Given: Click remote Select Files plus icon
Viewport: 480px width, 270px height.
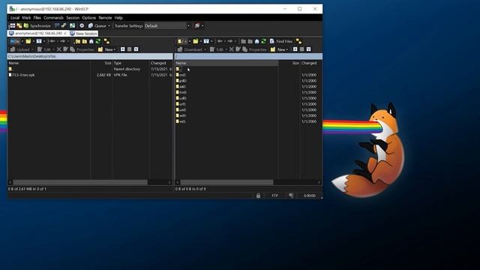Looking at the screenshot, I should click(295, 49).
